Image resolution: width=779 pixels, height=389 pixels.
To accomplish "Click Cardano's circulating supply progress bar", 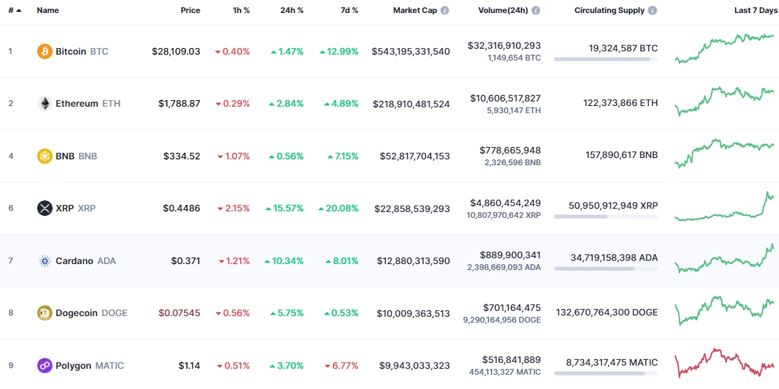I will tap(605, 269).
